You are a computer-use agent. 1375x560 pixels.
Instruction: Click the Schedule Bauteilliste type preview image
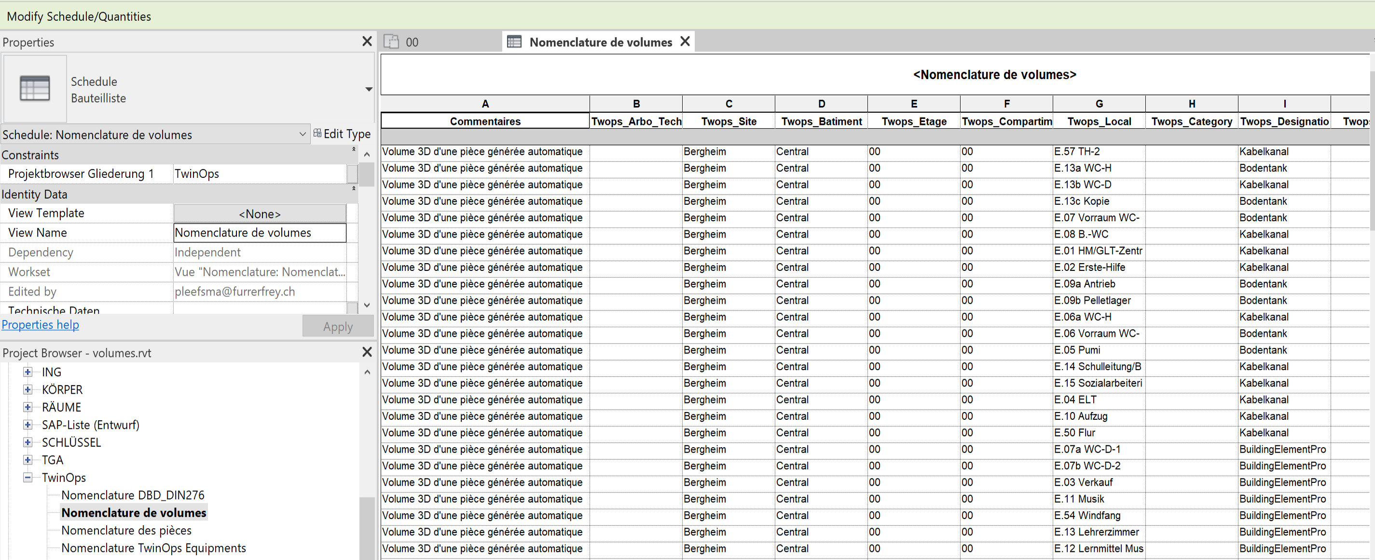tap(34, 88)
